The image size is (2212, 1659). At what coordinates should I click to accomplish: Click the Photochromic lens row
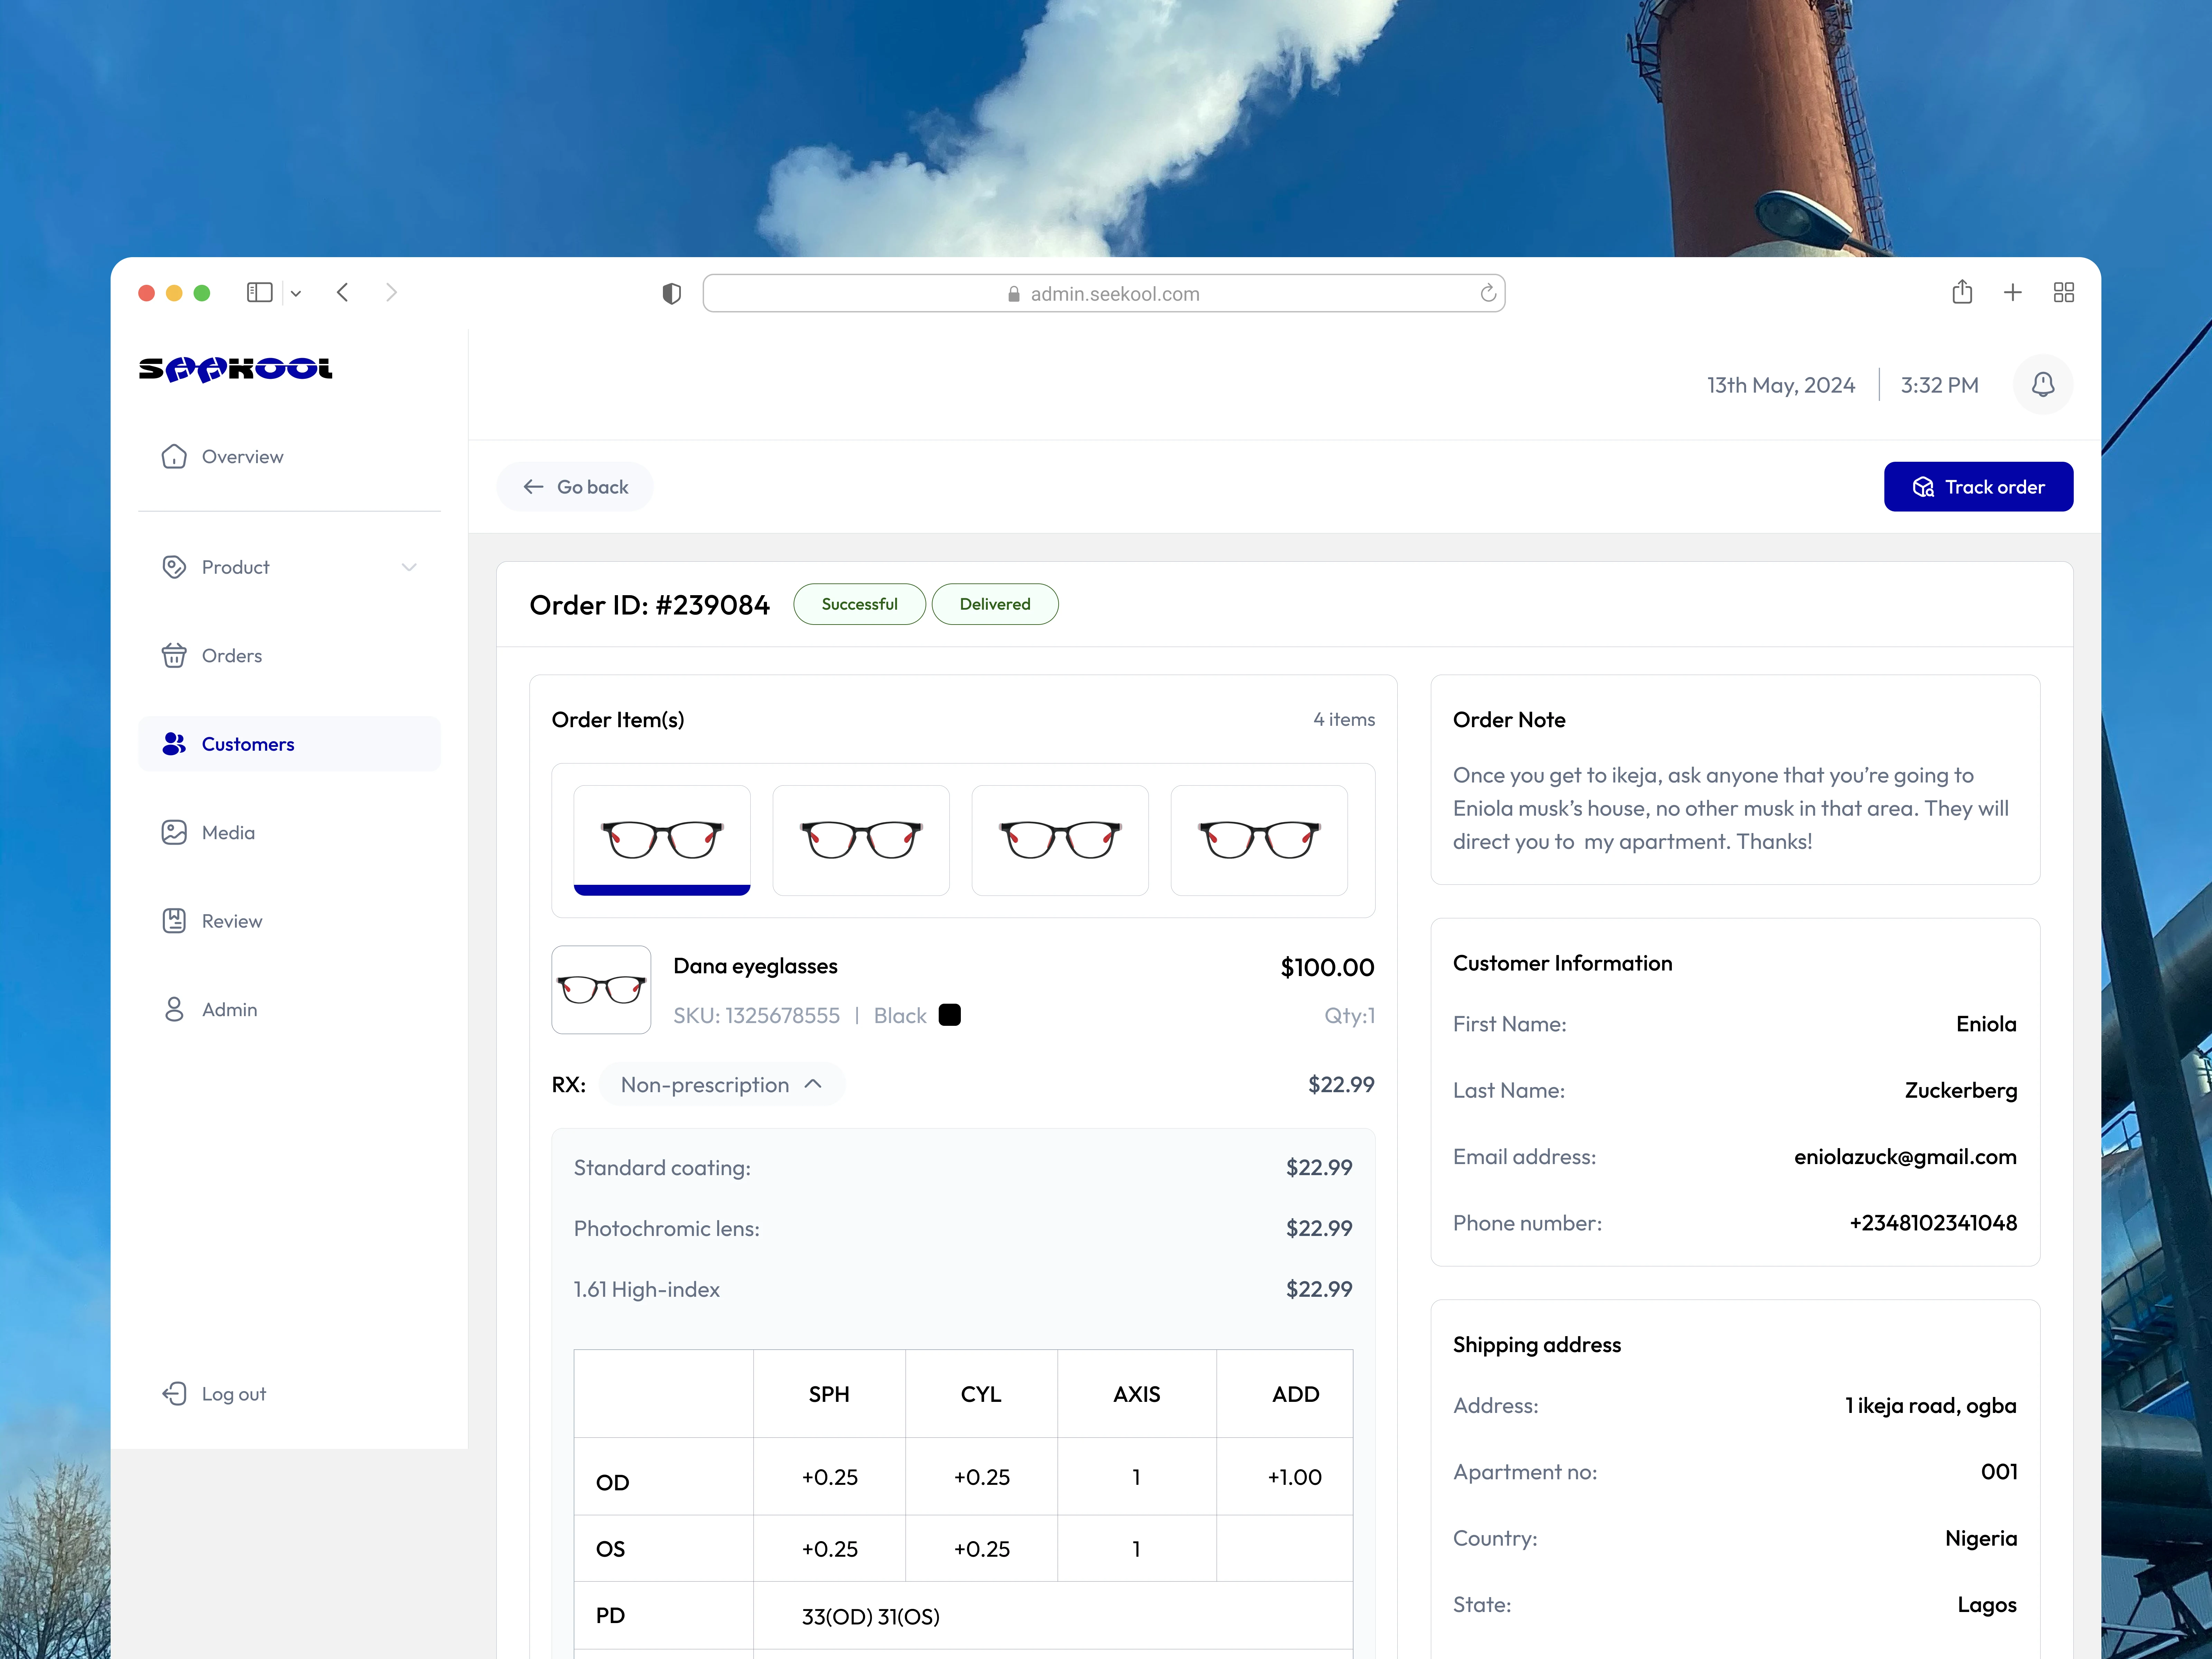tap(963, 1229)
